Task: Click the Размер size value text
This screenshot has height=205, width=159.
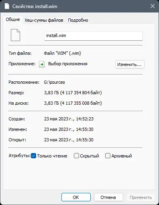Action: click(73, 93)
